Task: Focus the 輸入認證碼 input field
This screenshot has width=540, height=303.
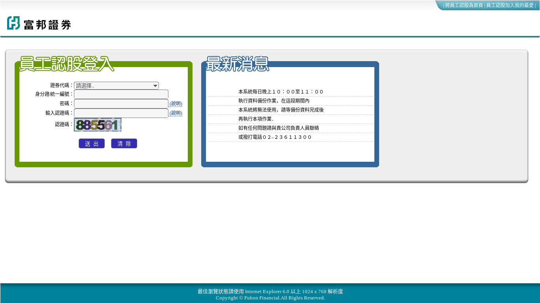Action: [121, 113]
